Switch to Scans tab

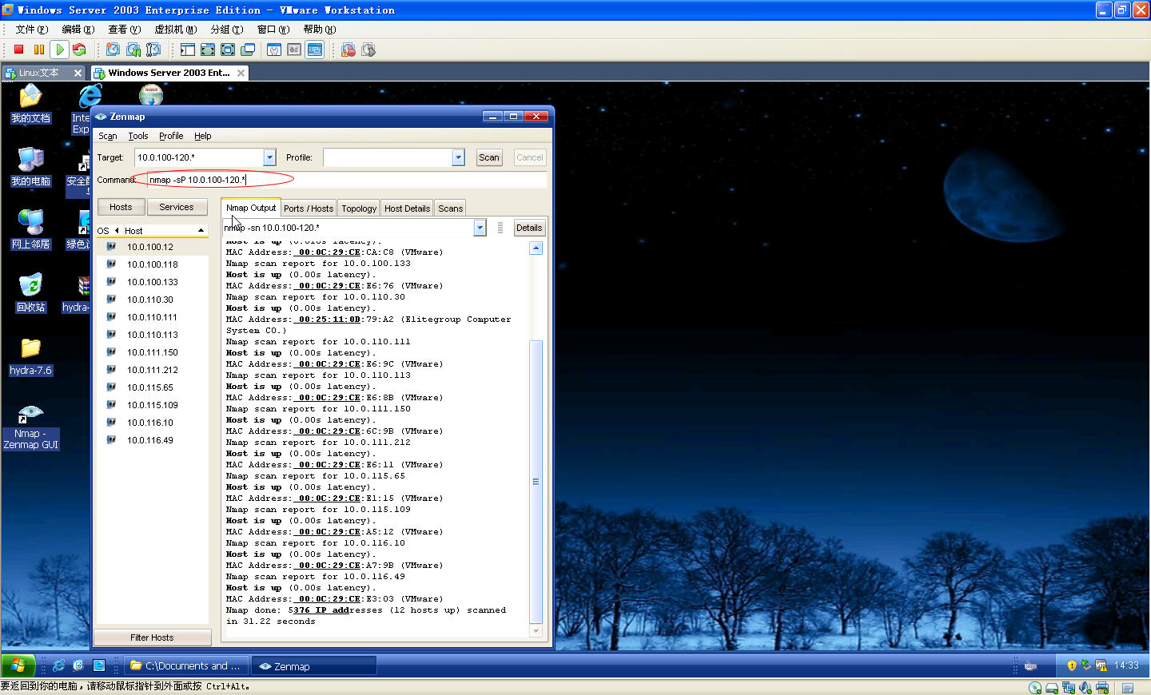tap(451, 208)
